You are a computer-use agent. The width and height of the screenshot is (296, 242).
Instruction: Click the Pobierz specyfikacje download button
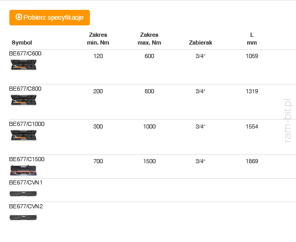[x=49, y=18]
